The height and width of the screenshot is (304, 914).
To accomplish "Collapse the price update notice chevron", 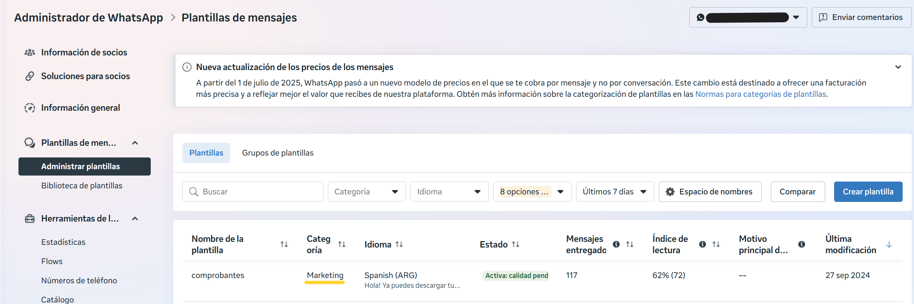I will (x=898, y=67).
